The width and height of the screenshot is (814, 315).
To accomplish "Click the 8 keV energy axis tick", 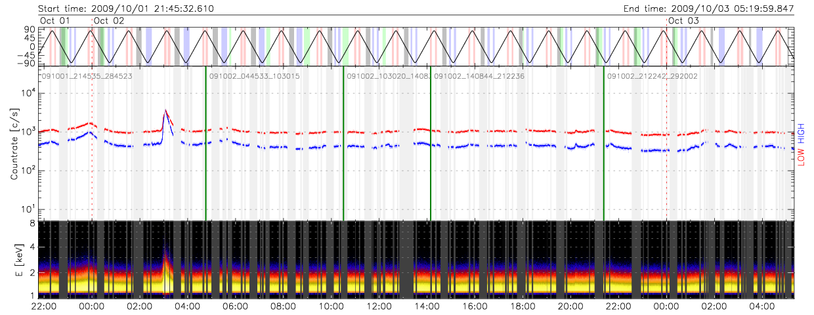I will coord(30,223).
